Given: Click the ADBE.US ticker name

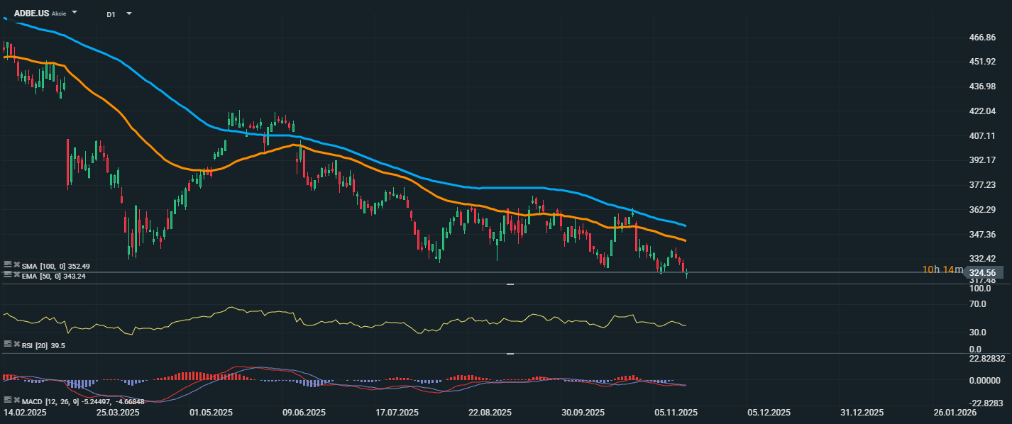Looking at the screenshot, I should tap(31, 13).
